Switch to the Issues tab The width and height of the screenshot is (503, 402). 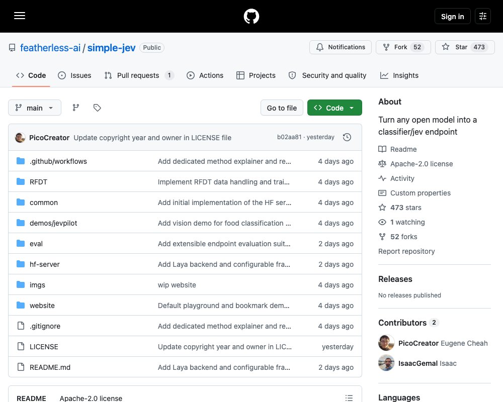coord(74,75)
